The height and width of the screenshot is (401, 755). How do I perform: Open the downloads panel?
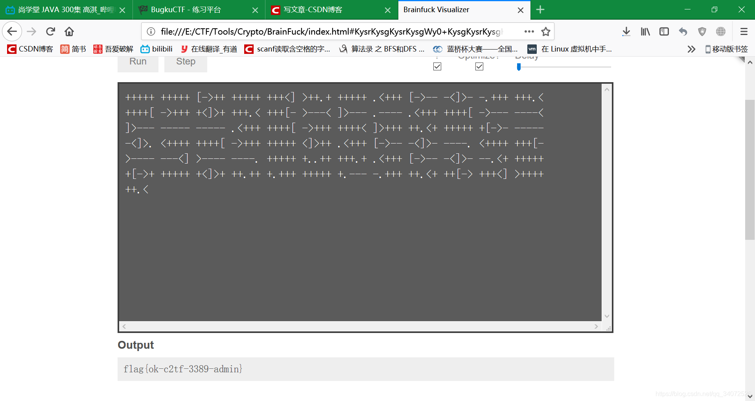coord(626,31)
